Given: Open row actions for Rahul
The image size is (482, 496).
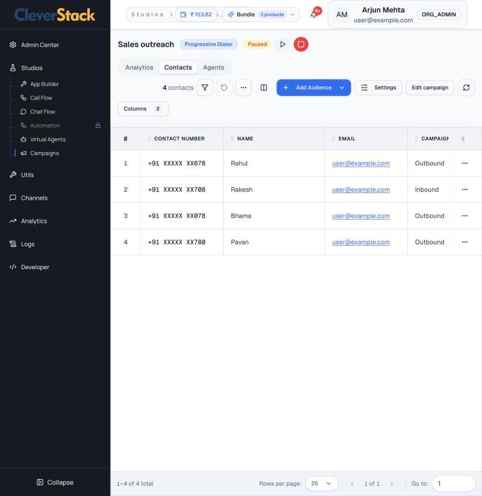Looking at the screenshot, I should point(465,164).
